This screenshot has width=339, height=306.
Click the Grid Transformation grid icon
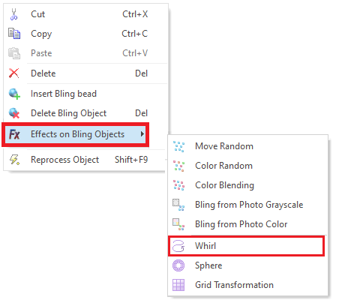tap(178, 285)
